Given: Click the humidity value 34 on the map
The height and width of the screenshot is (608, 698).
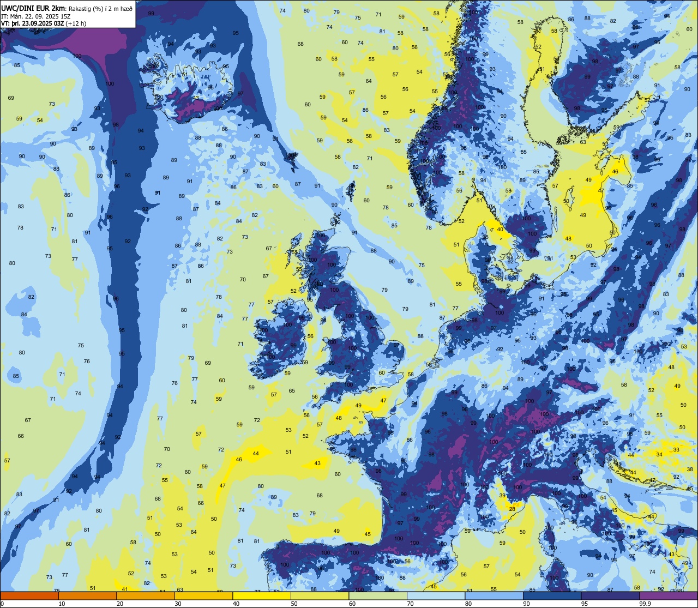Looking at the screenshot, I should tap(659, 454).
